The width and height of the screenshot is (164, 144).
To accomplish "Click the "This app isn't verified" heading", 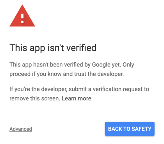I will pos(53,48).
